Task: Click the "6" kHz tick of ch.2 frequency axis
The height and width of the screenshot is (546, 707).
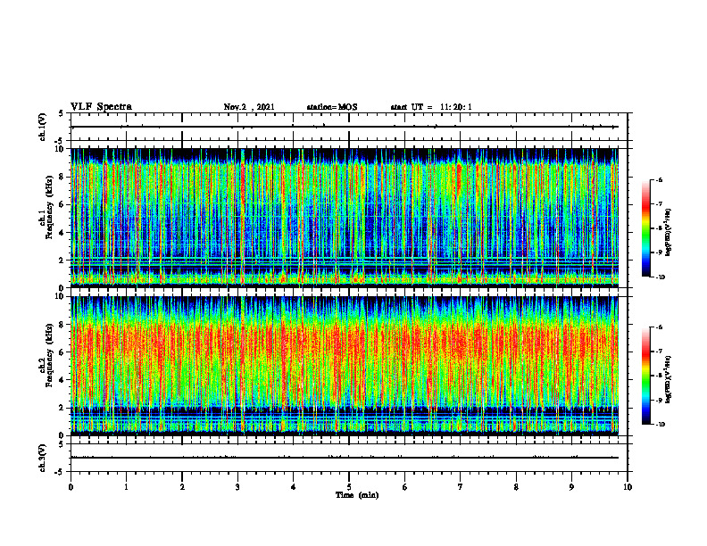Action: pyautogui.click(x=62, y=352)
